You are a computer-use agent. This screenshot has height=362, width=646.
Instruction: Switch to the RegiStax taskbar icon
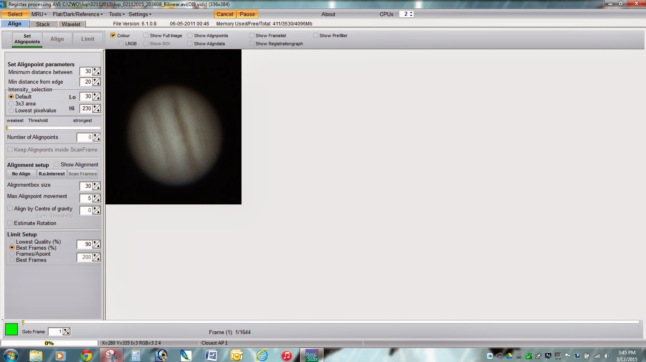coord(312,356)
